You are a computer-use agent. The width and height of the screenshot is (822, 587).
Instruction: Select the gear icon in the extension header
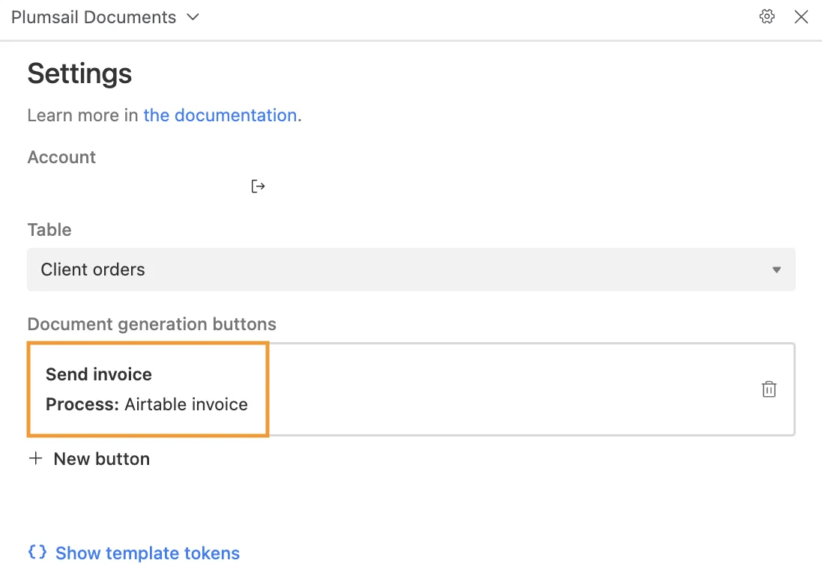click(767, 16)
